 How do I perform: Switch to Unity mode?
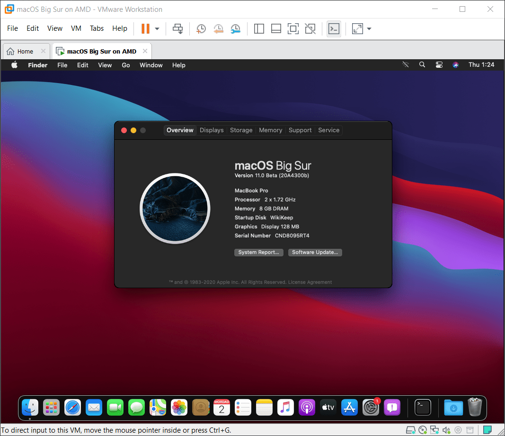point(310,29)
